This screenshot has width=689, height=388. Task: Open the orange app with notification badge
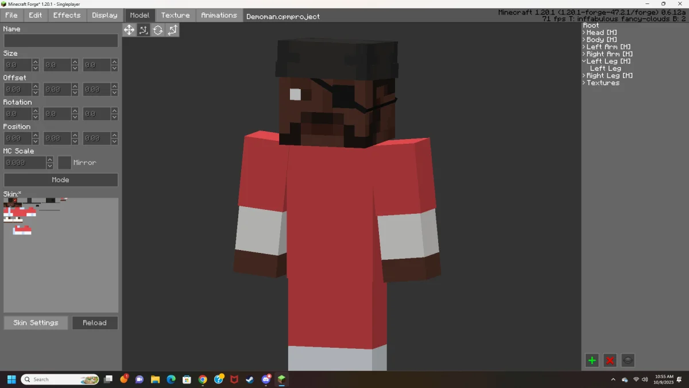[124, 379]
